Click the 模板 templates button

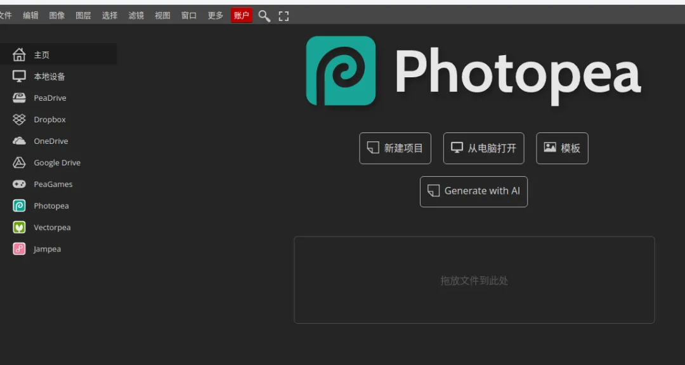click(562, 148)
